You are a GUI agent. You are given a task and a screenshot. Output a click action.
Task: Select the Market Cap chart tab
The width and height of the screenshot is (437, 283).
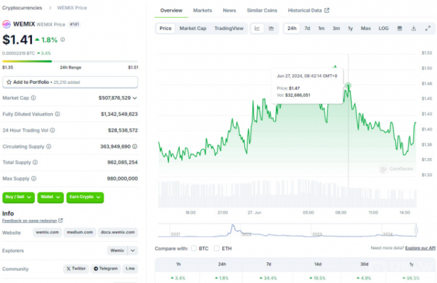coord(193,29)
